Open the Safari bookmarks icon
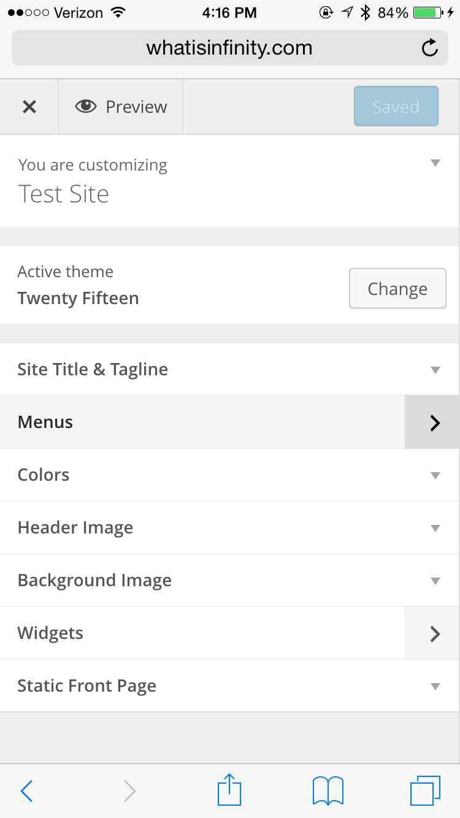 (328, 790)
